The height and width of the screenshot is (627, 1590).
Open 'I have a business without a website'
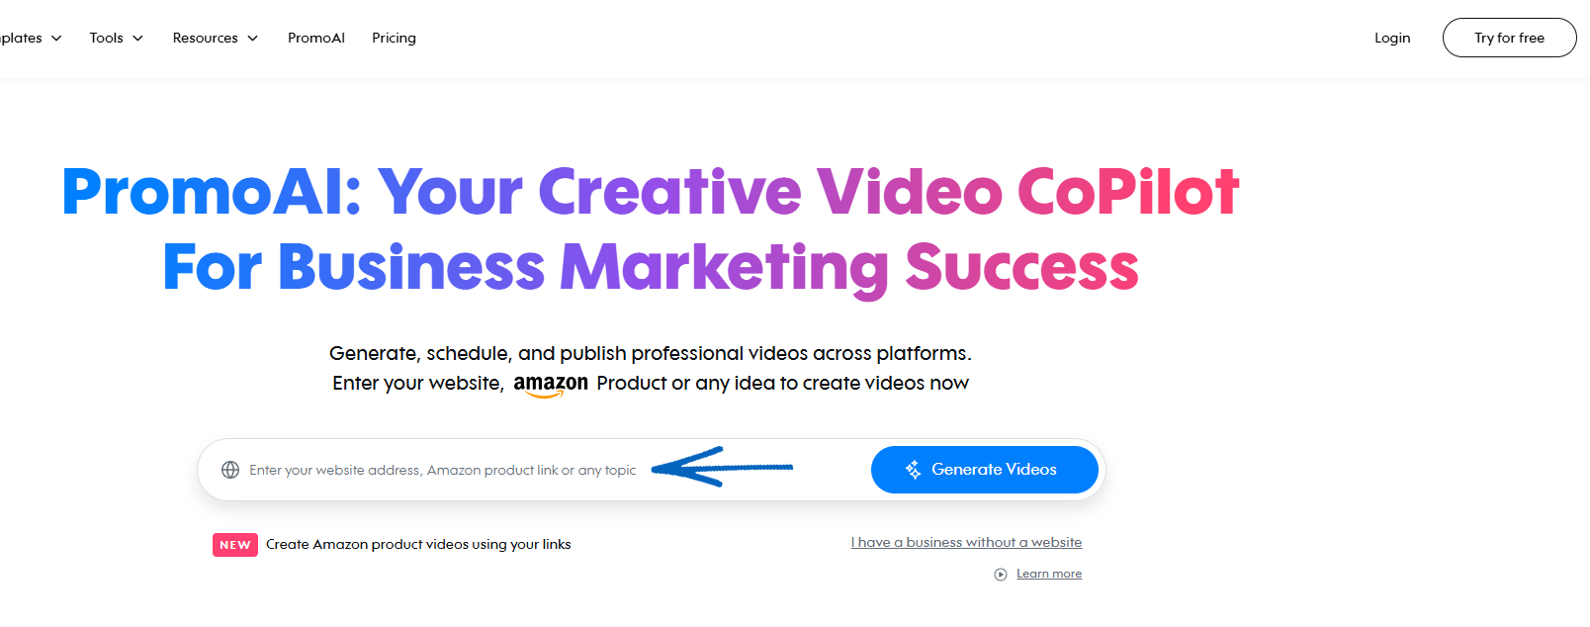(966, 542)
